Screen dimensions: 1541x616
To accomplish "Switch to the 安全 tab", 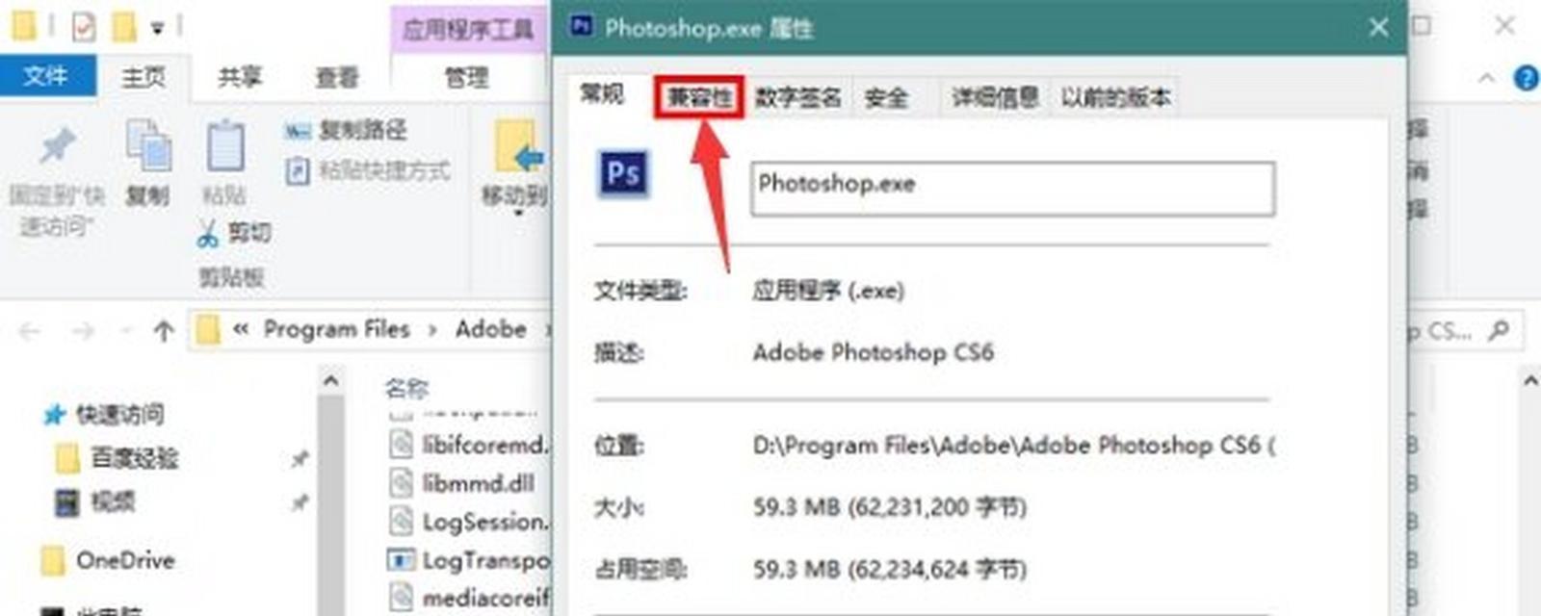I will (886, 97).
